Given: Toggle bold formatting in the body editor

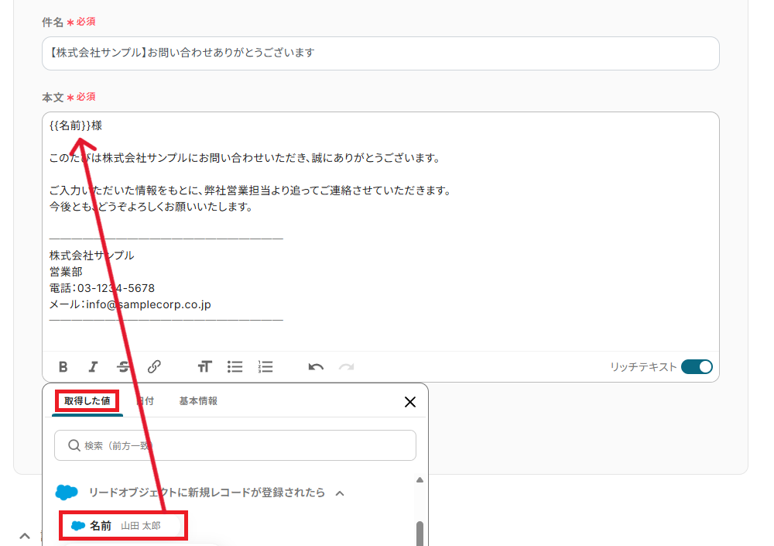Looking at the screenshot, I should [63, 367].
